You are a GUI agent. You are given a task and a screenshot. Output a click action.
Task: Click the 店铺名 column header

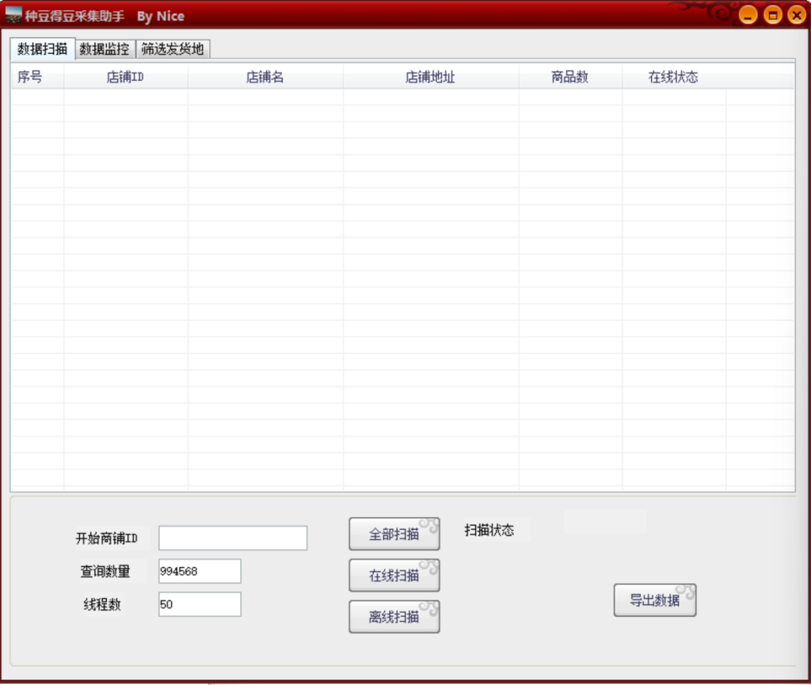(x=264, y=76)
